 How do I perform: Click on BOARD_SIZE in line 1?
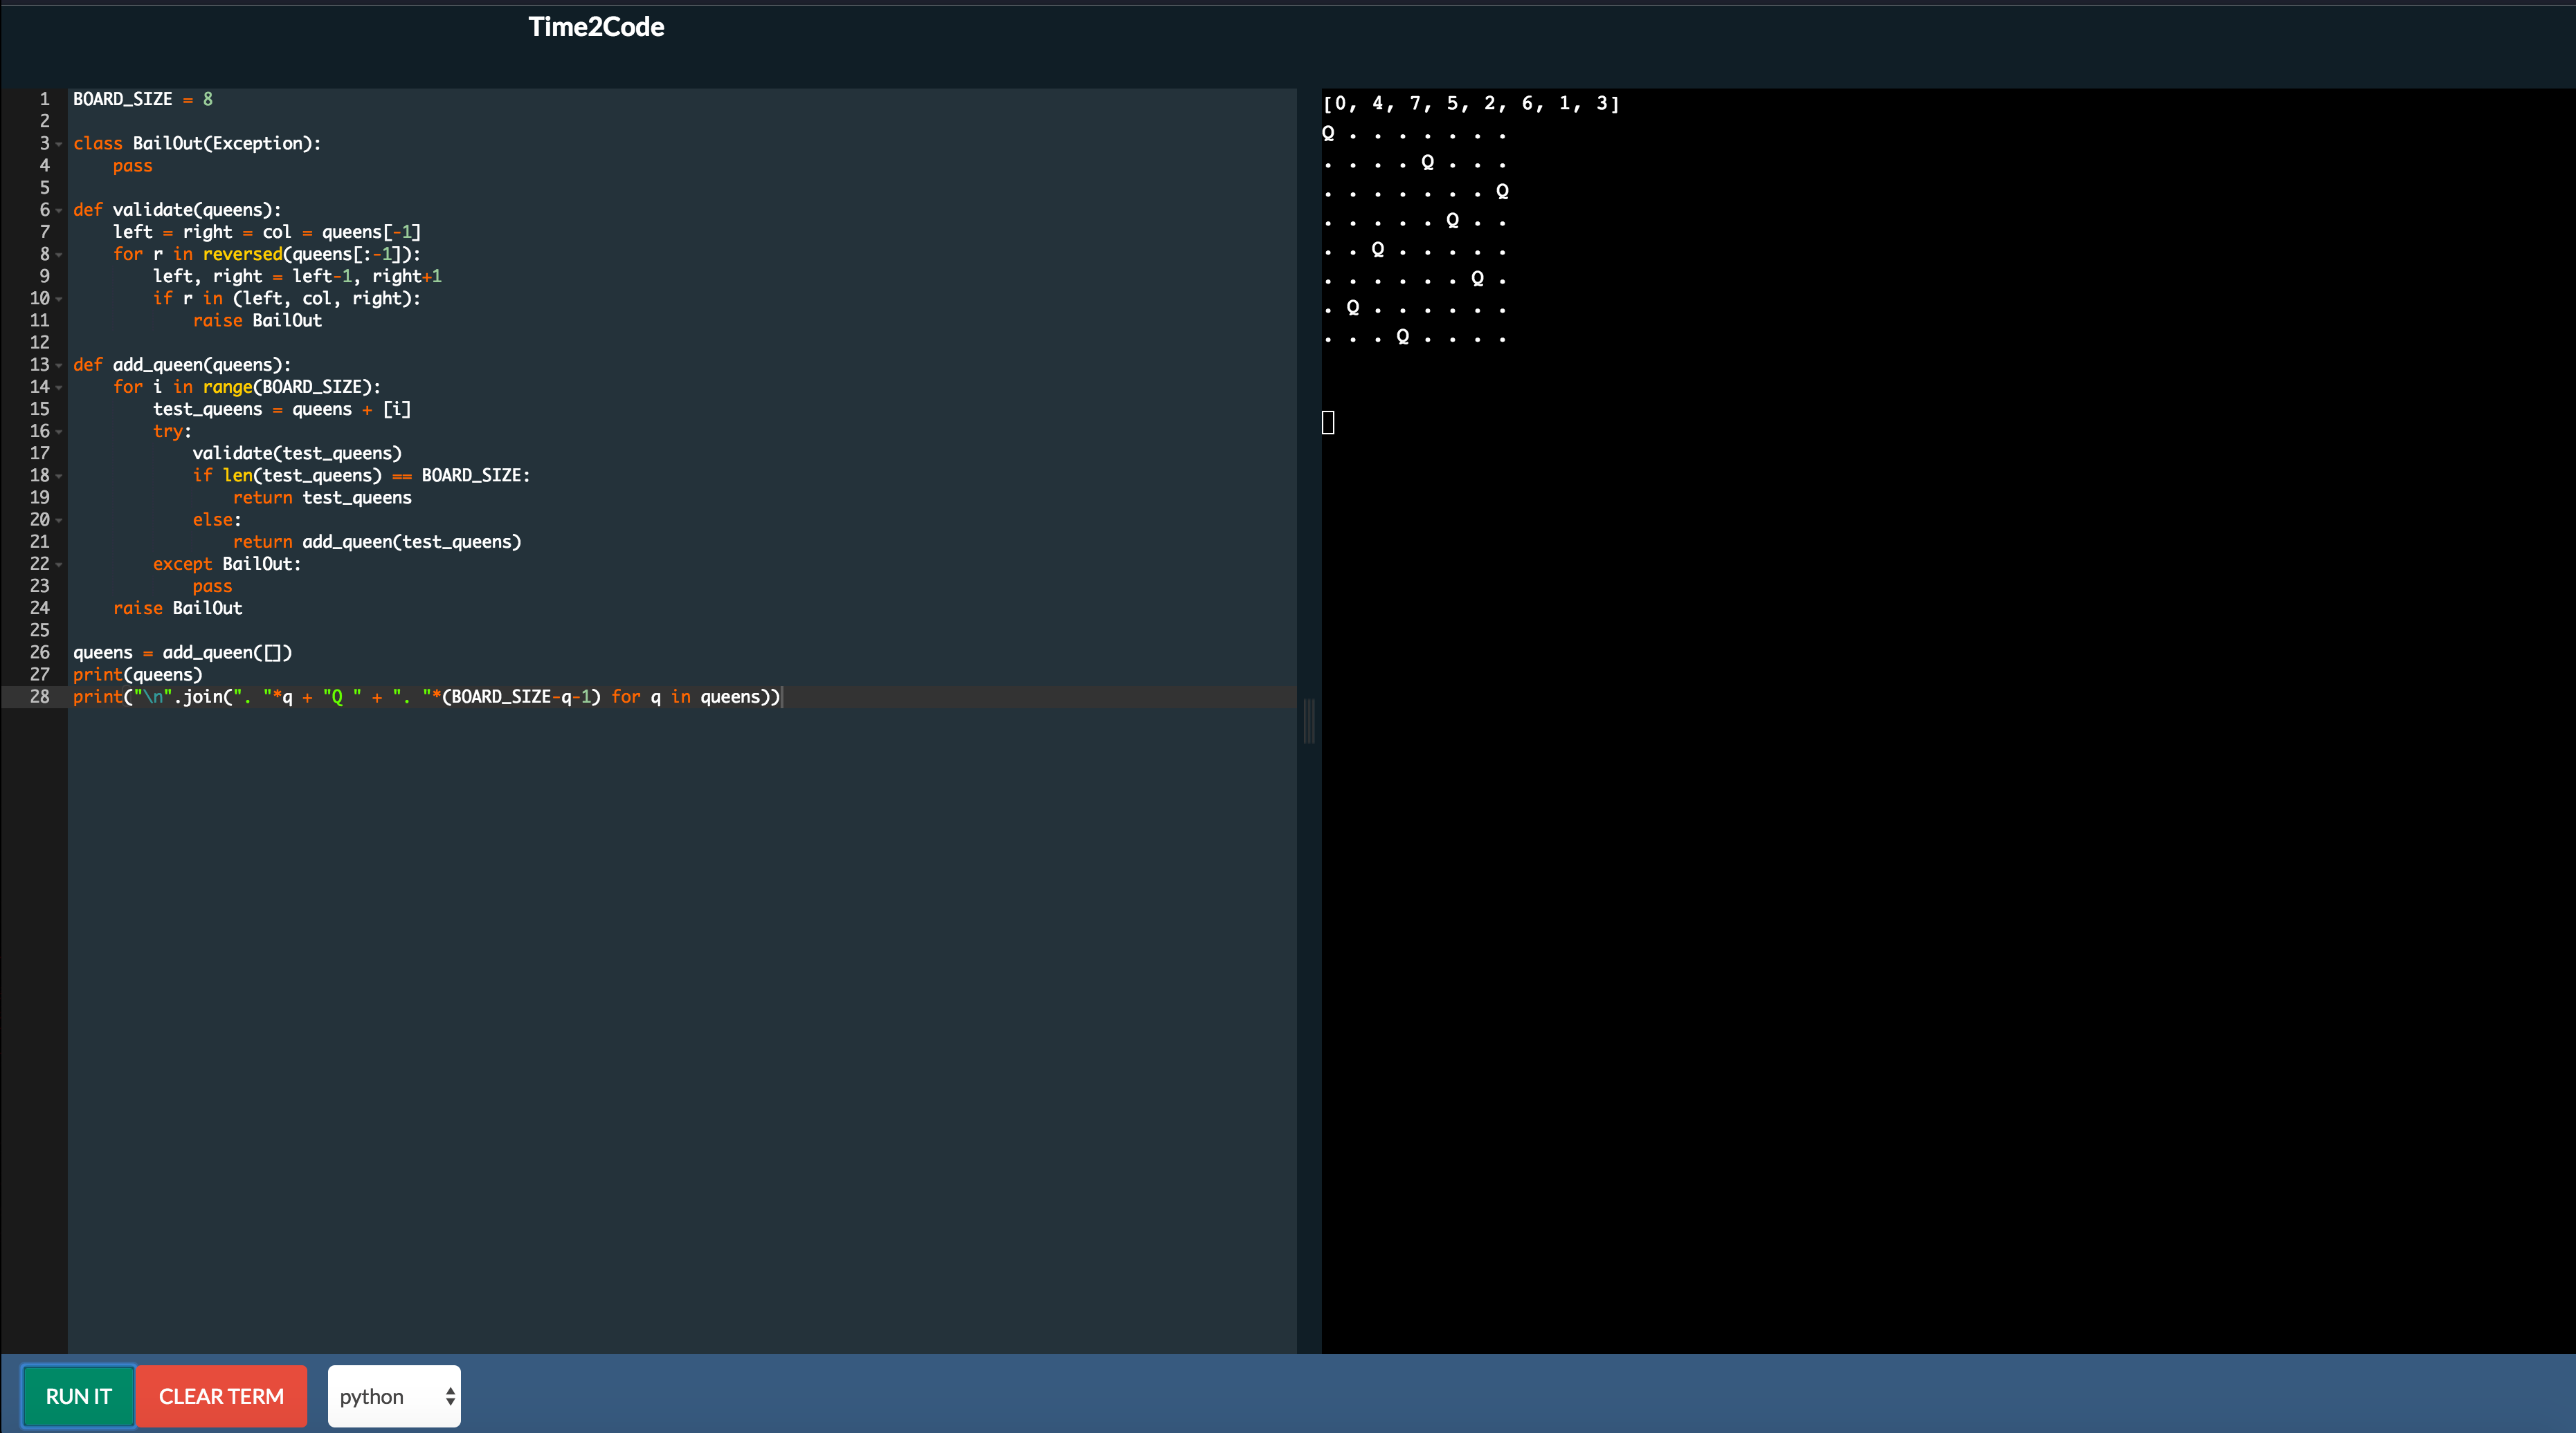pos(122,99)
